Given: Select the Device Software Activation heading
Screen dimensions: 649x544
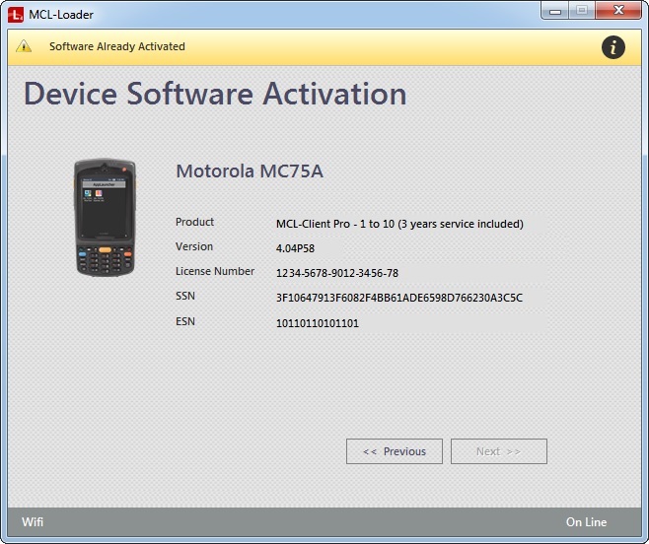Looking at the screenshot, I should click(215, 94).
